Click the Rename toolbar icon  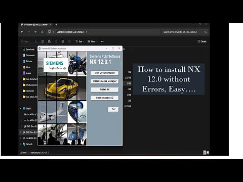[56, 41]
